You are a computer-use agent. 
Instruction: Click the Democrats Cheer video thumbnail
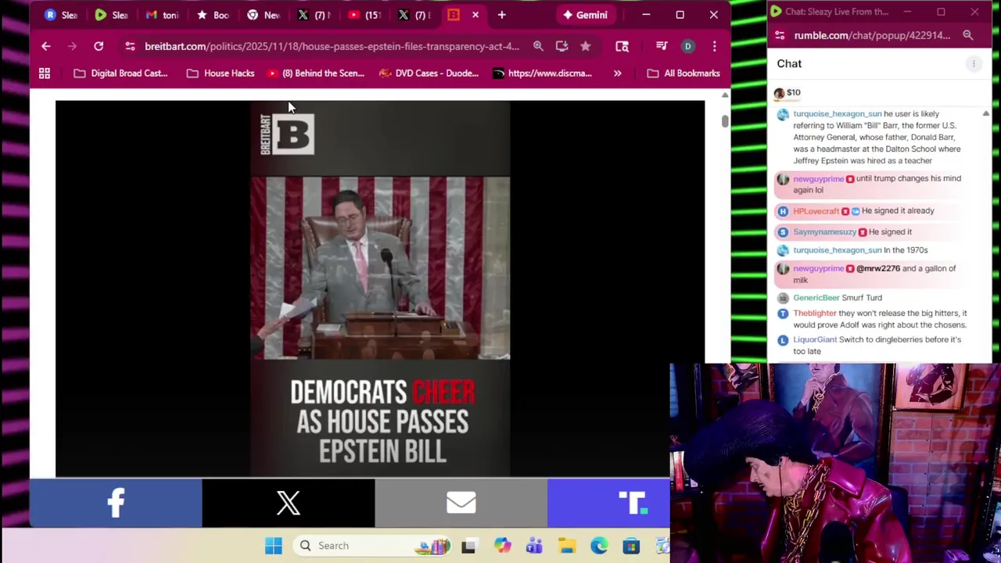(380, 289)
